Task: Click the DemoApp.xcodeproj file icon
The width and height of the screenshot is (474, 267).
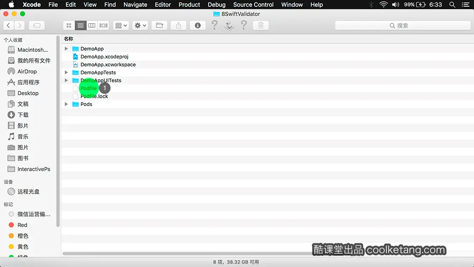Action: [76, 57]
